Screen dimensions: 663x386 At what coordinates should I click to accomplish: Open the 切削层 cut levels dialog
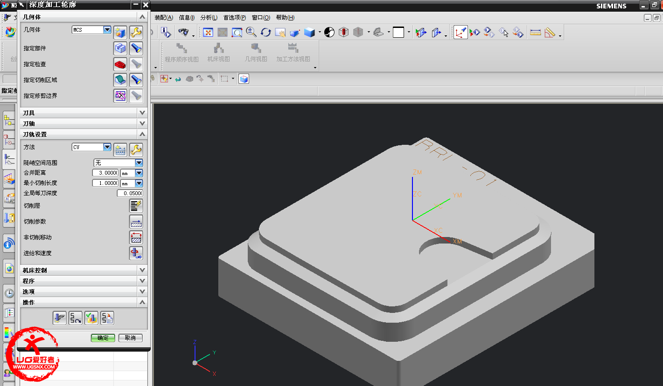click(x=136, y=205)
